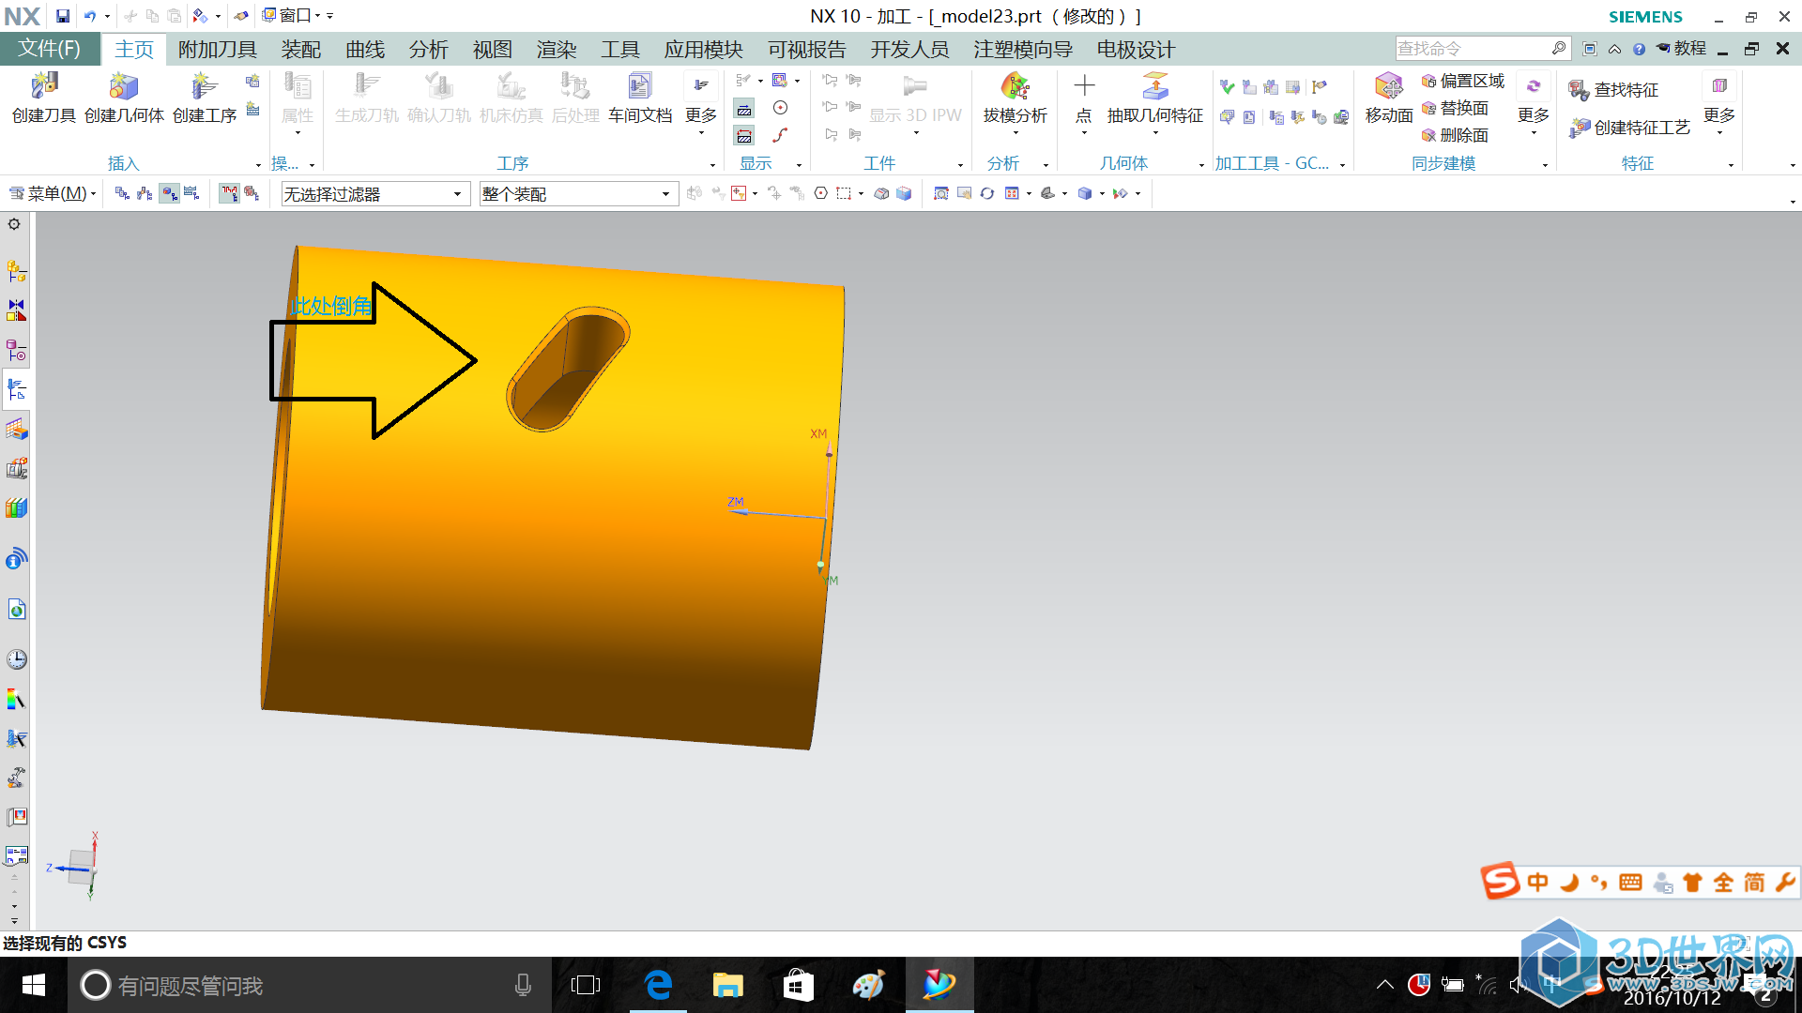Screen dimensions: 1802x1013
Task: Switch to the 应用模块 tab
Action: 704,50
